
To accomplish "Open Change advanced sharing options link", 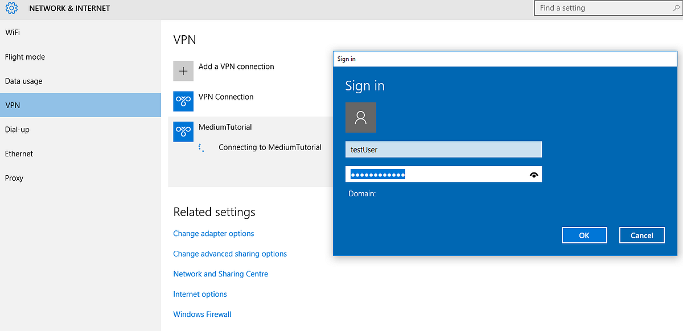I will click(x=230, y=254).
